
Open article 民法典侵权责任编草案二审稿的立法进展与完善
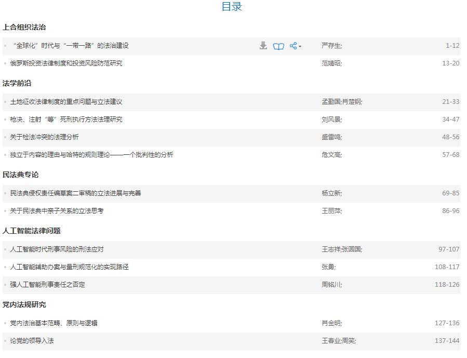[x=75, y=193]
